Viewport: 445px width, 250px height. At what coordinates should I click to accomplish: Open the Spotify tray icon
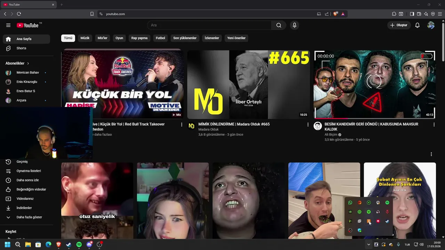[x=387, y=203]
